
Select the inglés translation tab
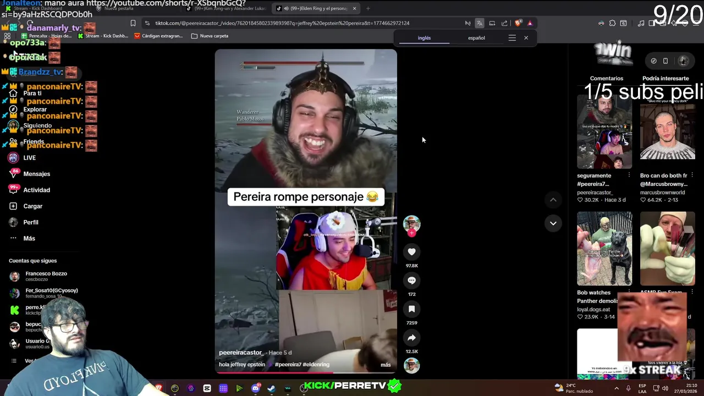(424, 38)
